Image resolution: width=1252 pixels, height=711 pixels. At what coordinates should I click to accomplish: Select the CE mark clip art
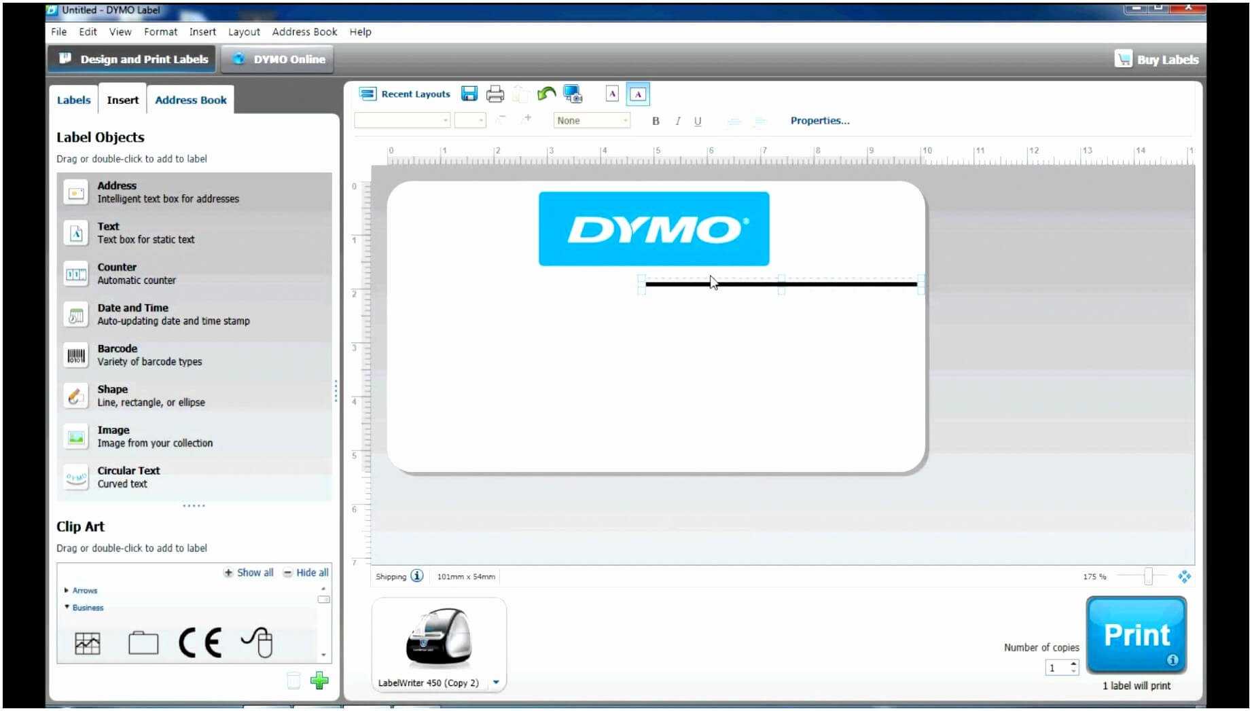pos(200,642)
